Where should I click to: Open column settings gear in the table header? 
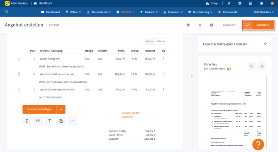pyautogui.click(x=163, y=51)
